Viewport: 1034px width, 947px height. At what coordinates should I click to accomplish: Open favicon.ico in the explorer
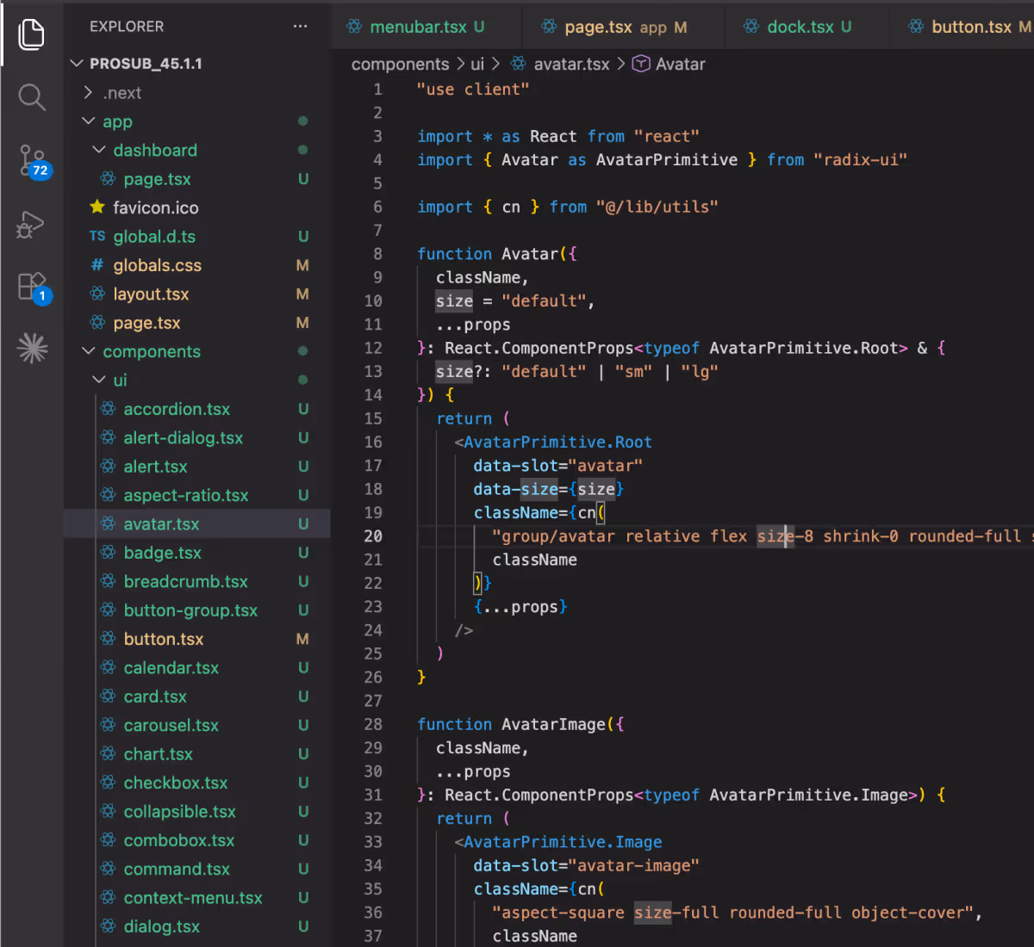tap(197, 207)
